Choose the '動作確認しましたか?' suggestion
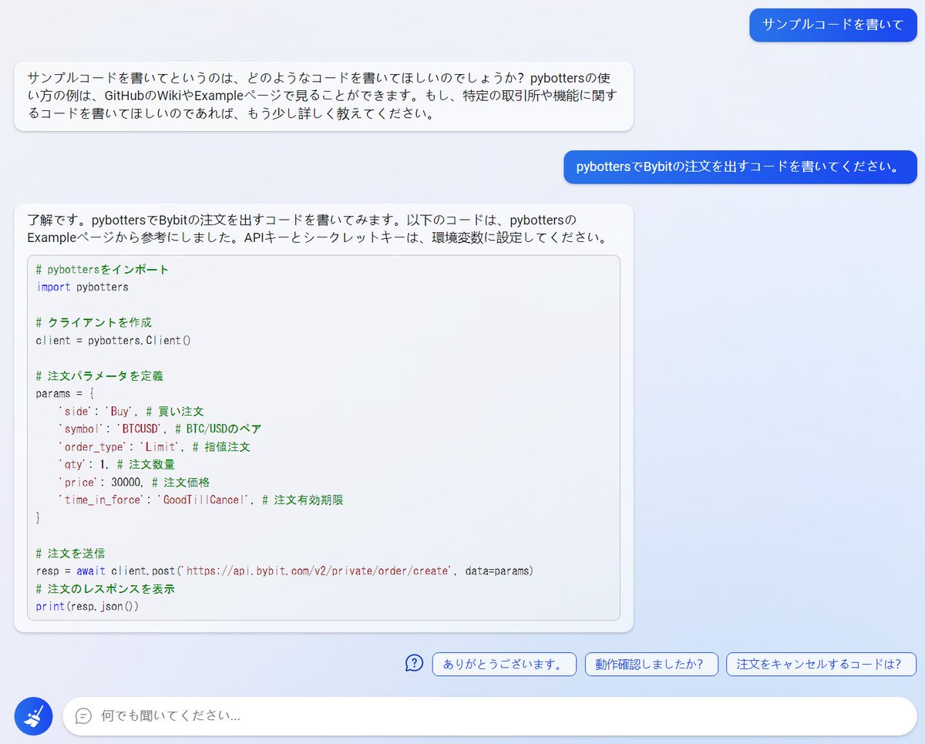This screenshot has height=744, width=925. click(651, 664)
